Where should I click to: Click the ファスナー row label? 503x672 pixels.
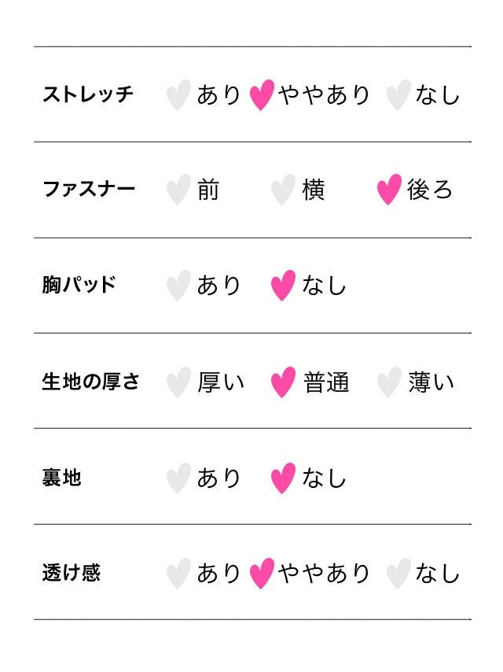88,190
